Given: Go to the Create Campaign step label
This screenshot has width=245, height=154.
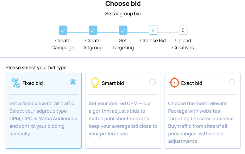Looking at the screenshot, I should tap(63, 44).
